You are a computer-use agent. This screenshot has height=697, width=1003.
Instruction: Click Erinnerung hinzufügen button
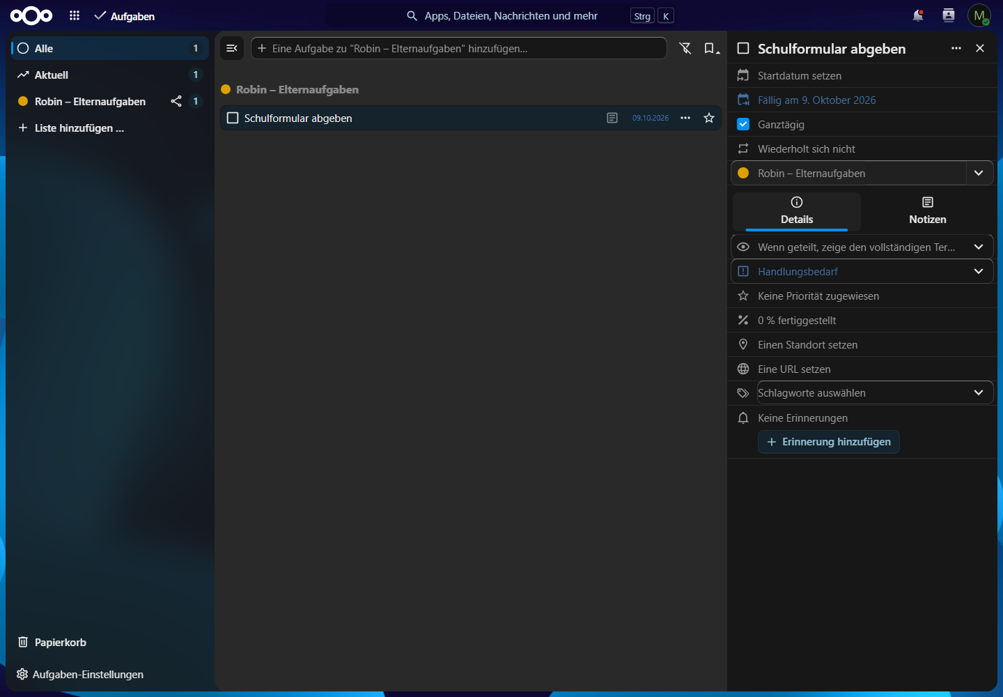click(x=829, y=442)
